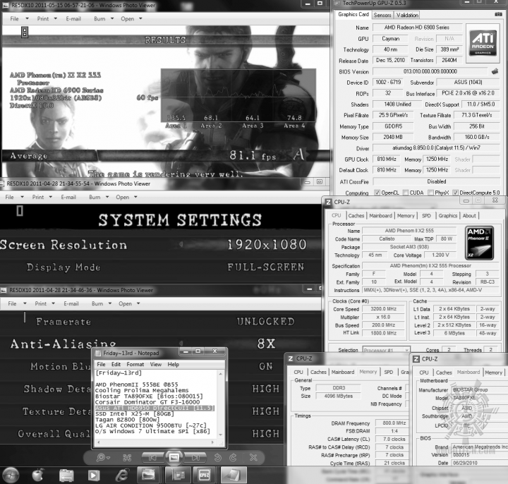Delete the photo with X icon

click(x=253, y=457)
